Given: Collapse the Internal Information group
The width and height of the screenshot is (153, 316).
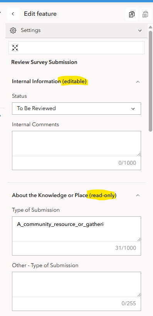Looking at the screenshot, I should pyautogui.click(x=138, y=82).
